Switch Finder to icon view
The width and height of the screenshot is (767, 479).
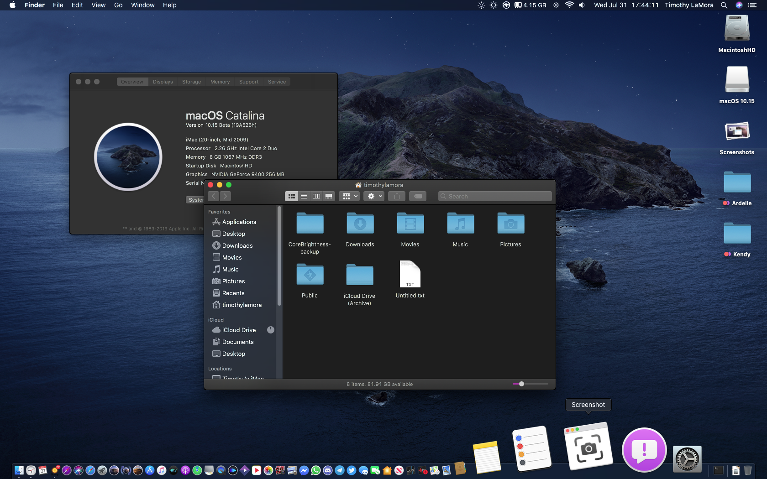click(x=291, y=196)
